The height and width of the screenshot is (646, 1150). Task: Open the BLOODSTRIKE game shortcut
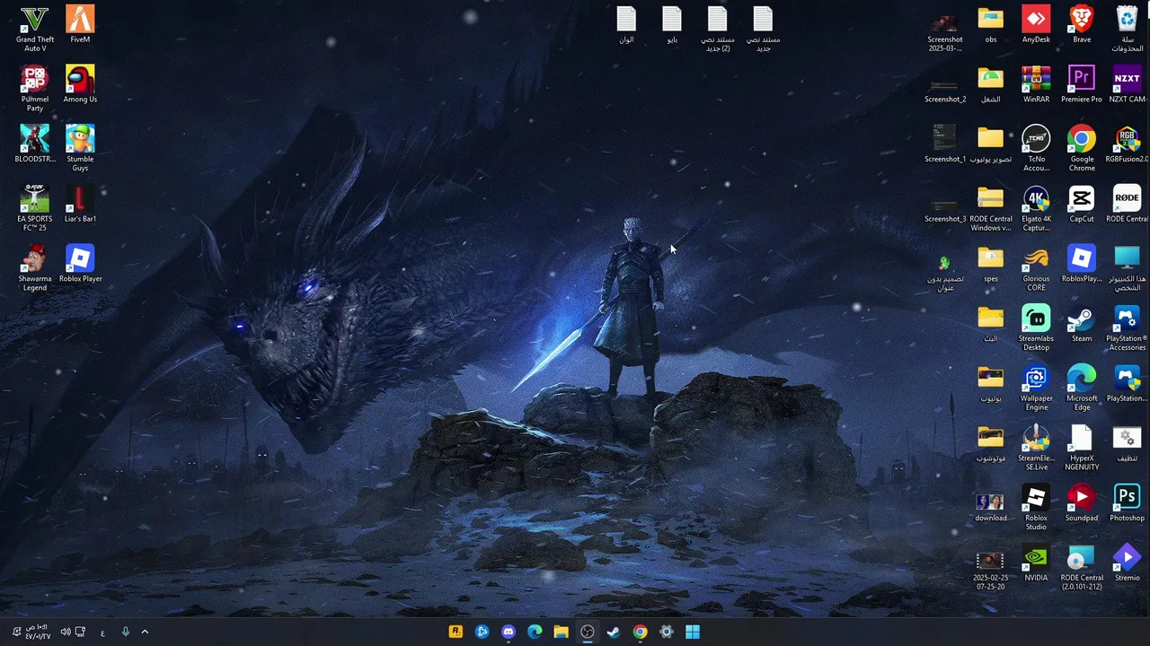[x=34, y=144]
